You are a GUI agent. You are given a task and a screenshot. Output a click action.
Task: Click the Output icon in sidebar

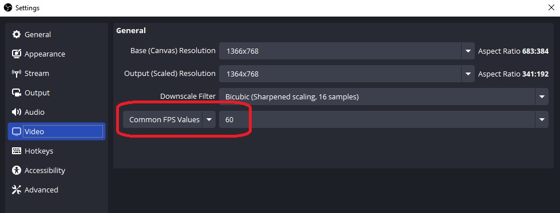[x=17, y=93]
